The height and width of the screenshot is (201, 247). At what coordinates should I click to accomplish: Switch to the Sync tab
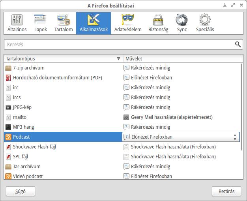(182, 23)
